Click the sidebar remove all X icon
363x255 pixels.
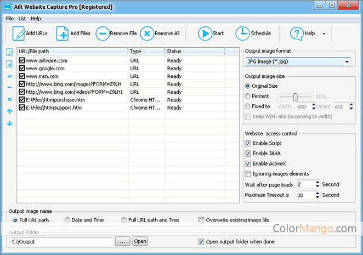10,99
